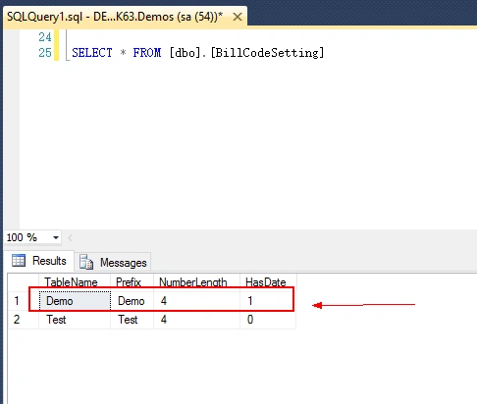This screenshot has width=477, height=404.
Task: Select the Test cell under TableName
Action: 75,320
